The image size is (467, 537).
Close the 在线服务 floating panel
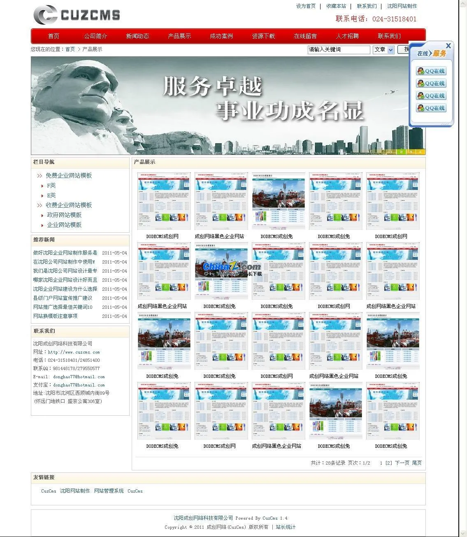(448, 46)
